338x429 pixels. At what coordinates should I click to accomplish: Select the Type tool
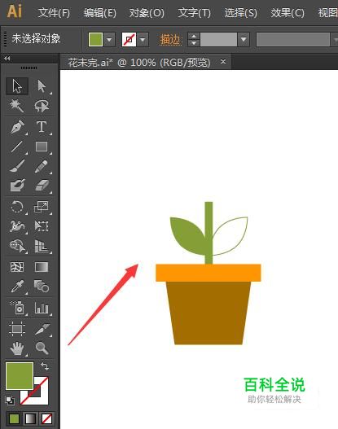coord(42,126)
